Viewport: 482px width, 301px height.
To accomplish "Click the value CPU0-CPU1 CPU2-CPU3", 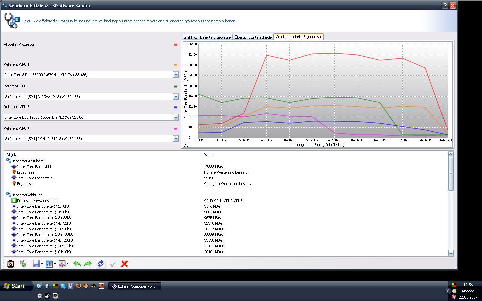I will pos(223,201).
